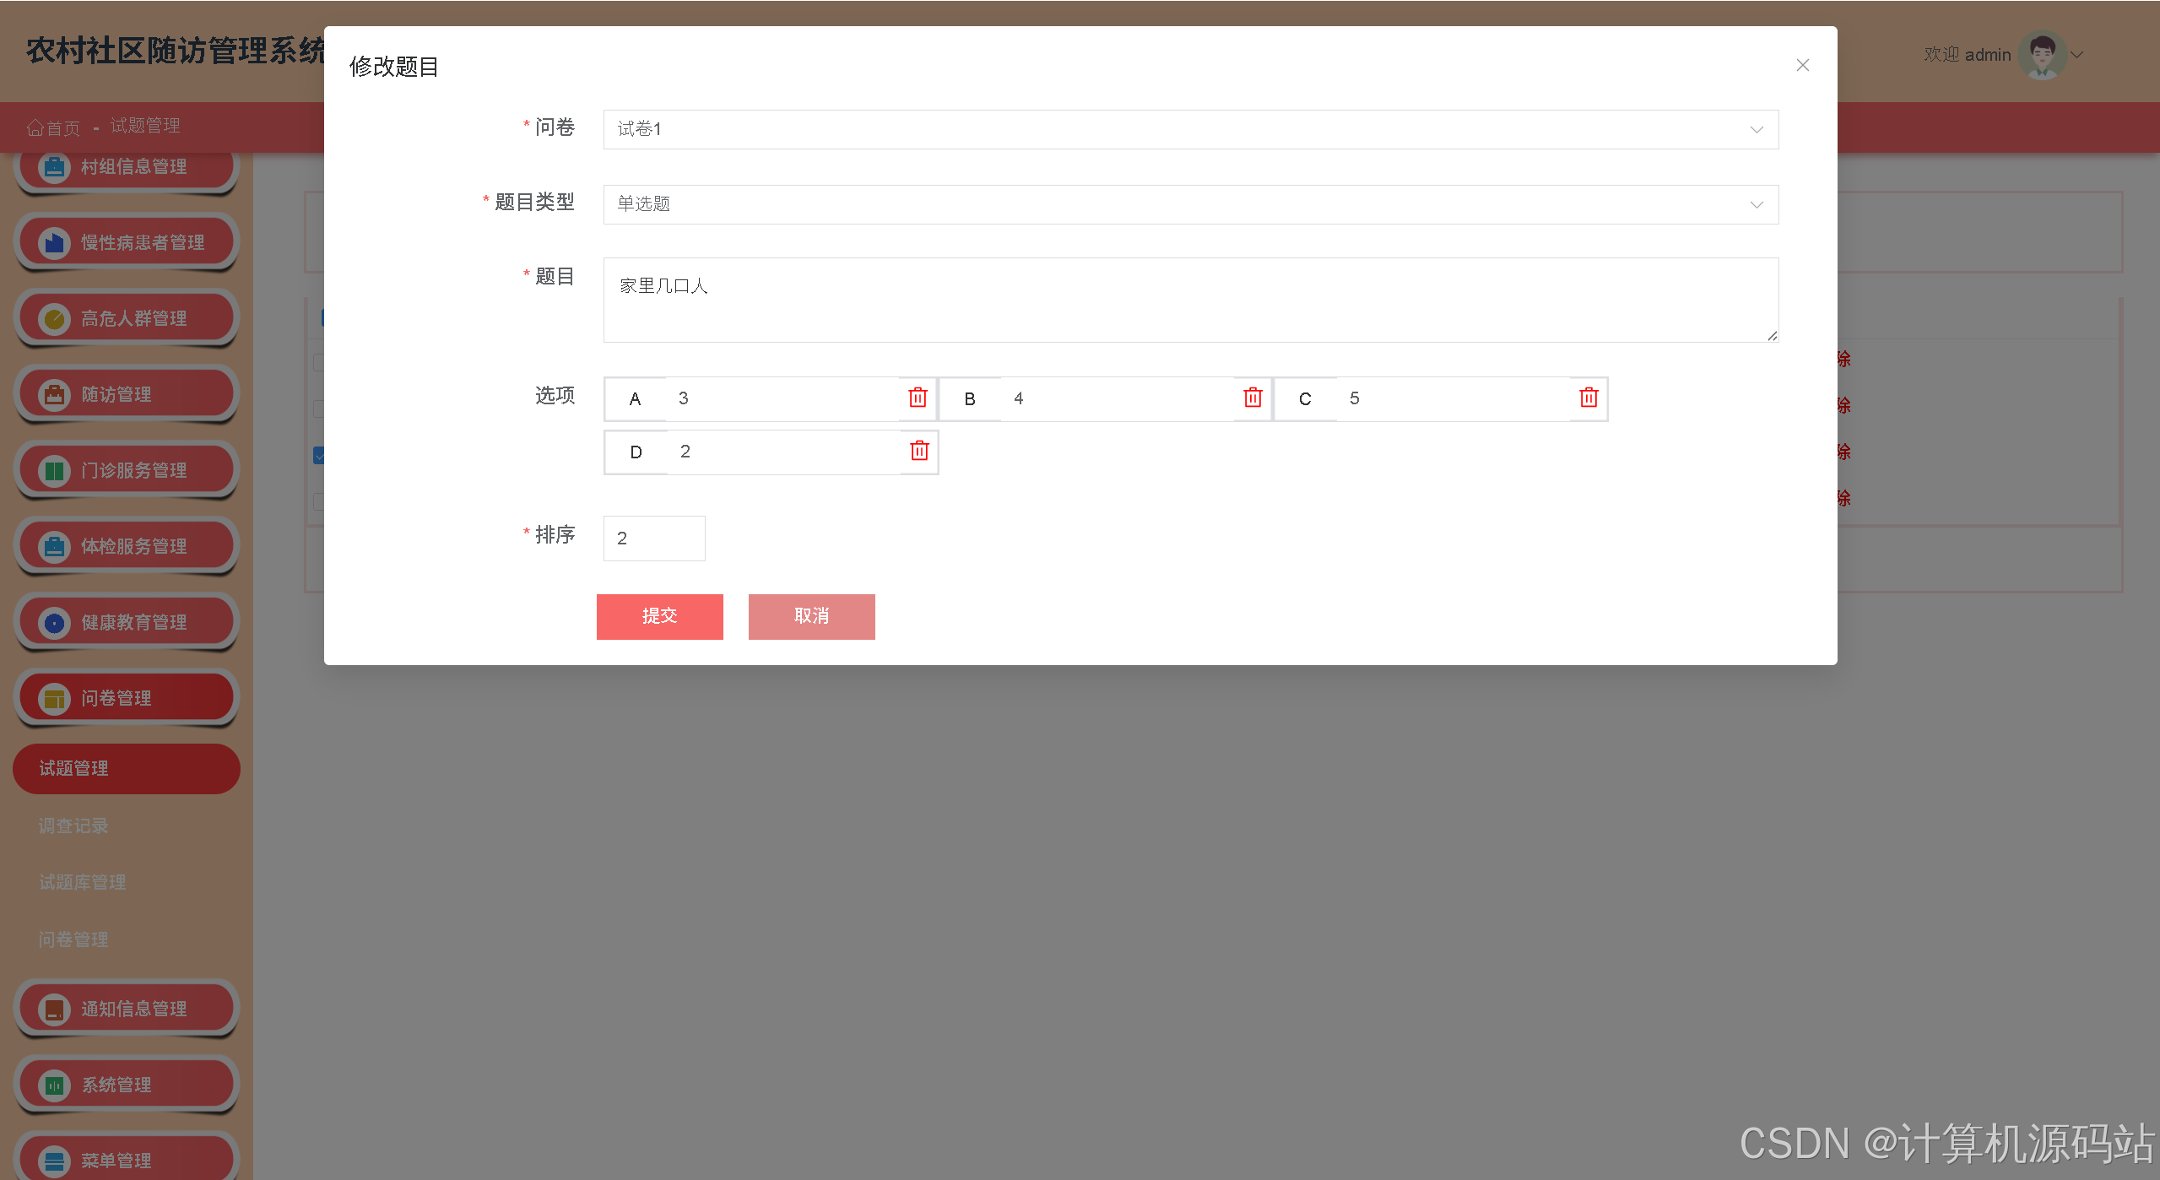This screenshot has width=2160, height=1180.
Task: Delete option B with trash icon
Action: coord(1253,398)
